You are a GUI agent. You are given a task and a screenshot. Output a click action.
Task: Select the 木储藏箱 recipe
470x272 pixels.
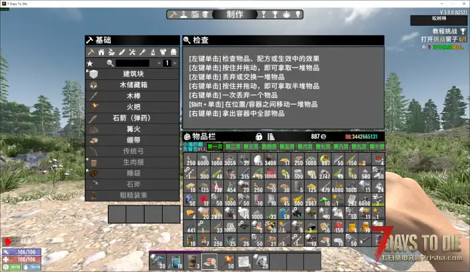tap(133, 85)
